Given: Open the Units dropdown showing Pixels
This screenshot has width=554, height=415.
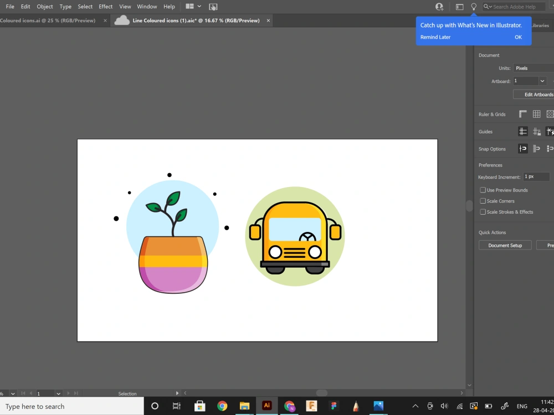Looking at the screenshot, I should (534, 68).
